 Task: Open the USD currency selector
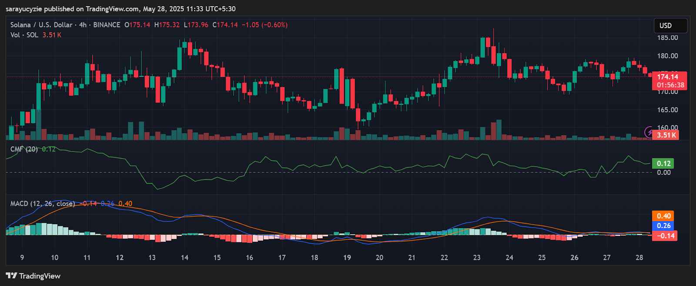[670, 26]
